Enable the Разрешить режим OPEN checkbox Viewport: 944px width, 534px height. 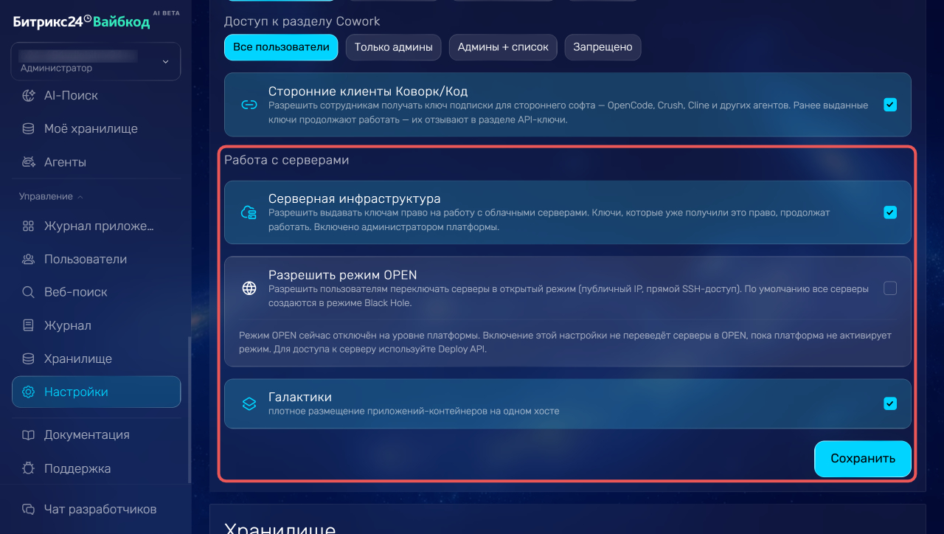click(x=890, y=288)
